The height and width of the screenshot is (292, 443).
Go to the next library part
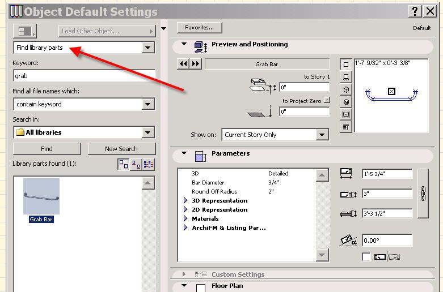[x=195, y=64]
